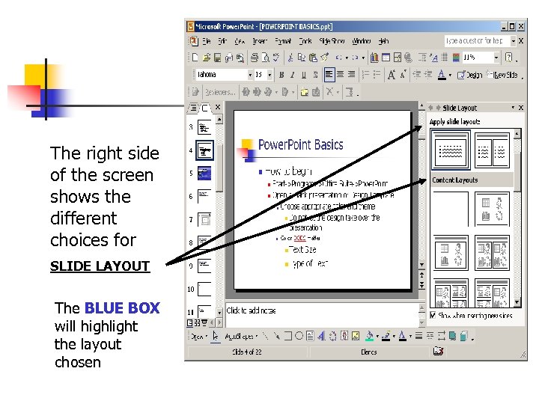
Task: Toggle Center alignment button
Action: [x=340, y=74]
